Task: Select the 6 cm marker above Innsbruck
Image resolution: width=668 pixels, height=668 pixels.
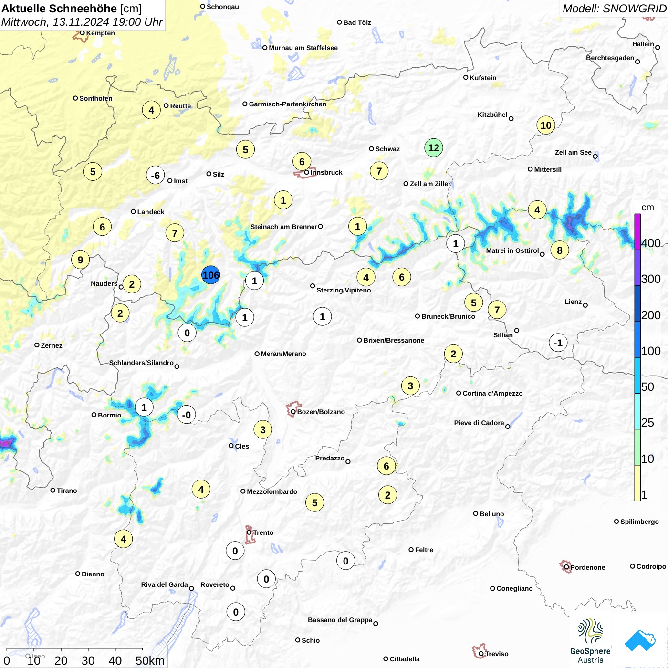Action: tap(302, 161)
